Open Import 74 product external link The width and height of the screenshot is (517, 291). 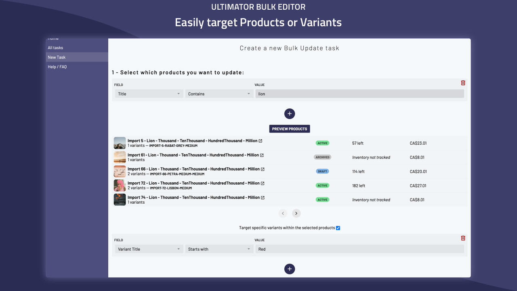263,197
